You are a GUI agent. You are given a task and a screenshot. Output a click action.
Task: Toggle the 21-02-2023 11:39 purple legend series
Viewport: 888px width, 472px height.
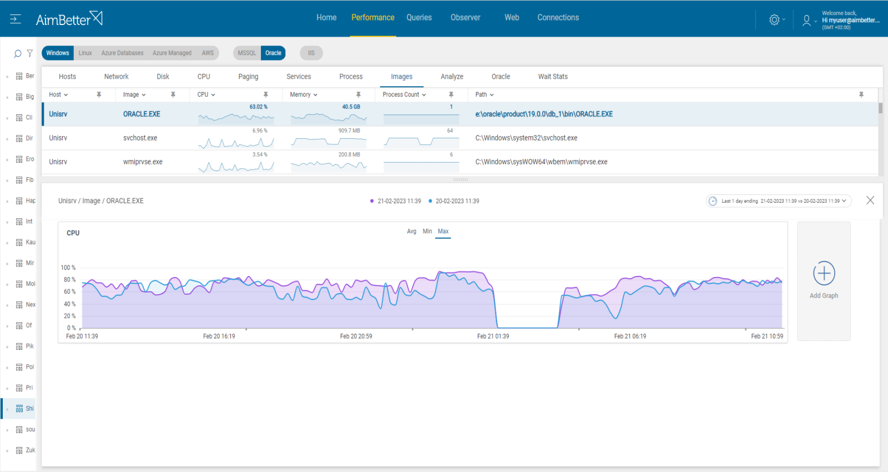396,201
